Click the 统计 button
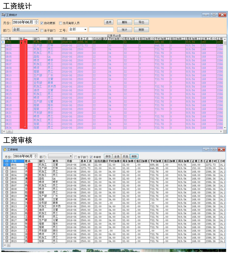The width and height of the screenshot is (228, 258). click(125, 30)
